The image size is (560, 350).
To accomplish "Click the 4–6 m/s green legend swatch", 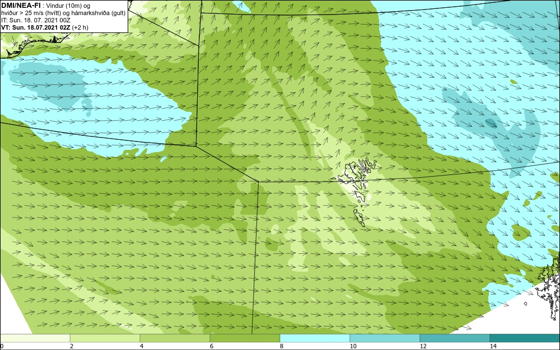I will pos(175,338).
